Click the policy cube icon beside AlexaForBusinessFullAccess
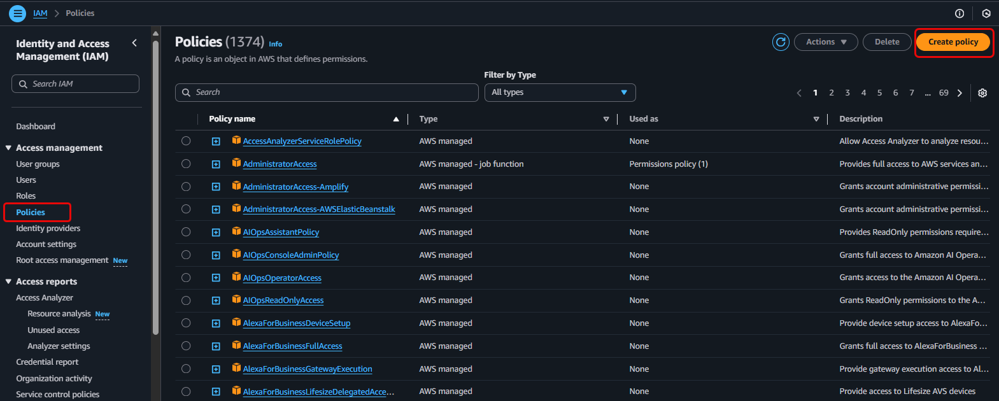 coord(236,345)
